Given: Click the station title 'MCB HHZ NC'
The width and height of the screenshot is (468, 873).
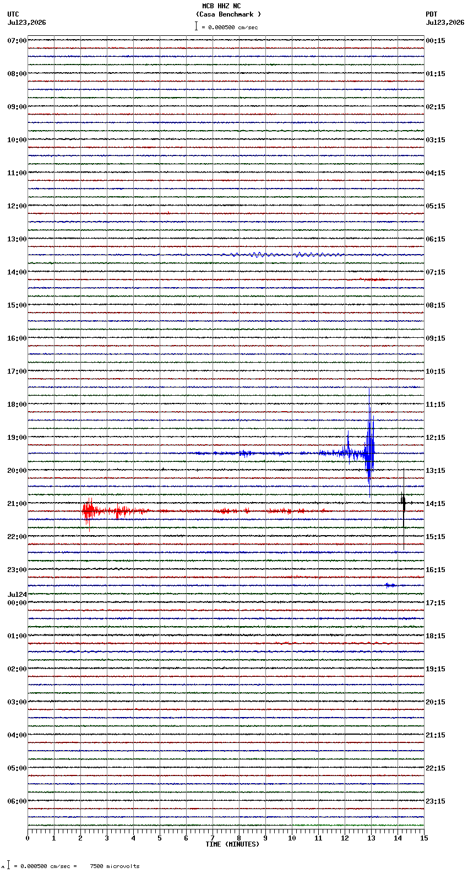Looking at the screenshot, I should [221, 6].
